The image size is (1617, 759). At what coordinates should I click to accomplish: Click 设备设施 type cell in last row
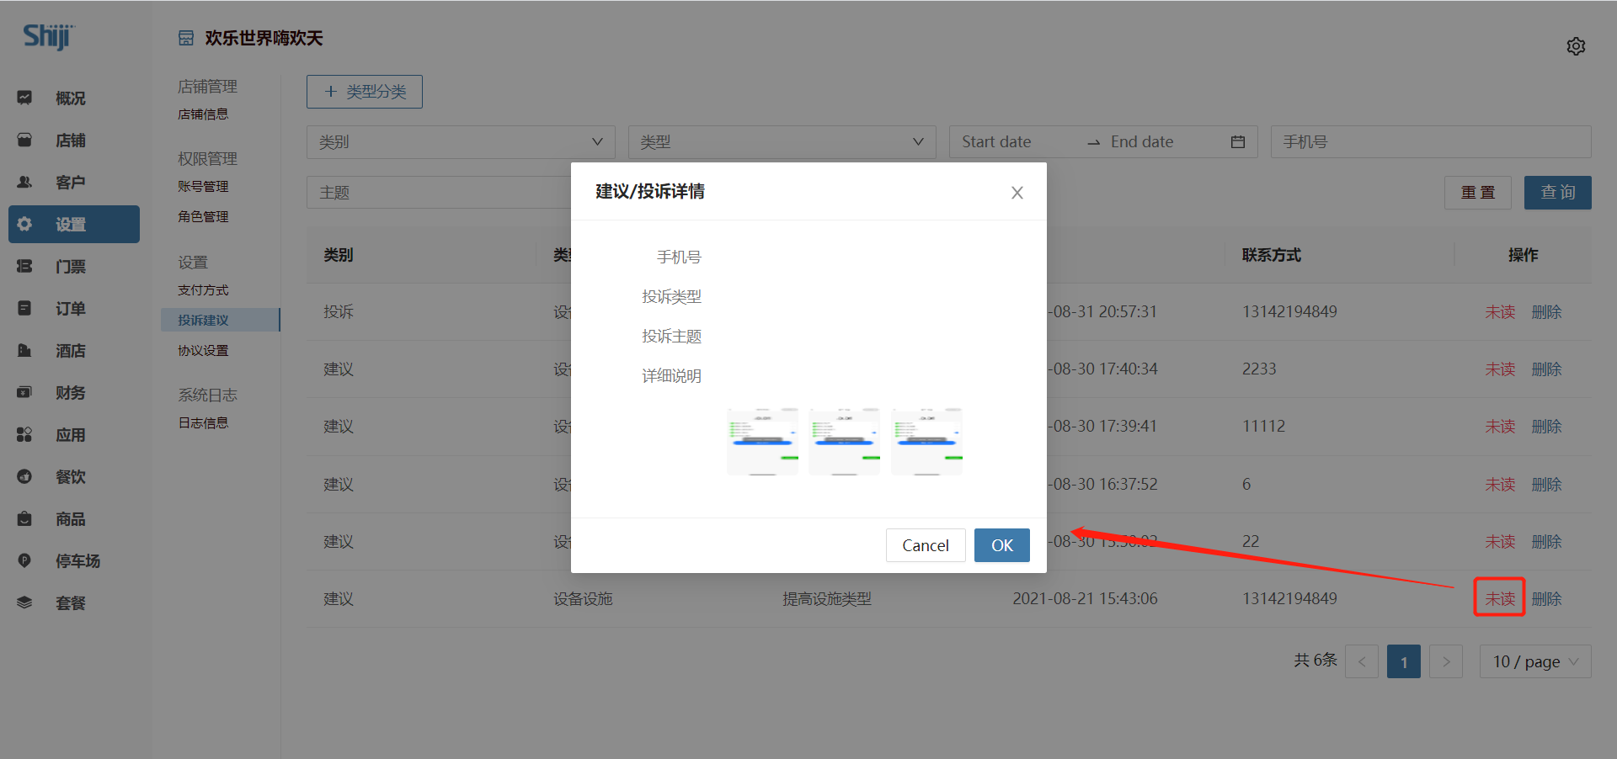(x=583, y=599)
